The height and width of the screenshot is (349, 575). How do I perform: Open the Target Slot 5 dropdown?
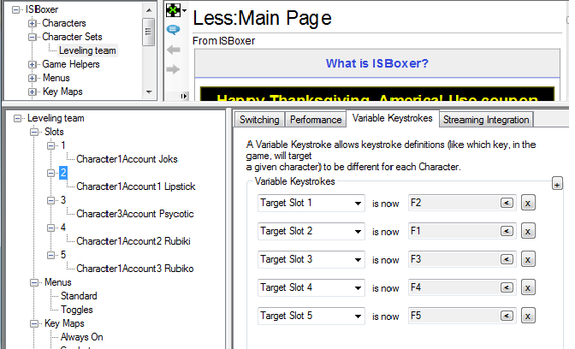[x=358, y=316]
